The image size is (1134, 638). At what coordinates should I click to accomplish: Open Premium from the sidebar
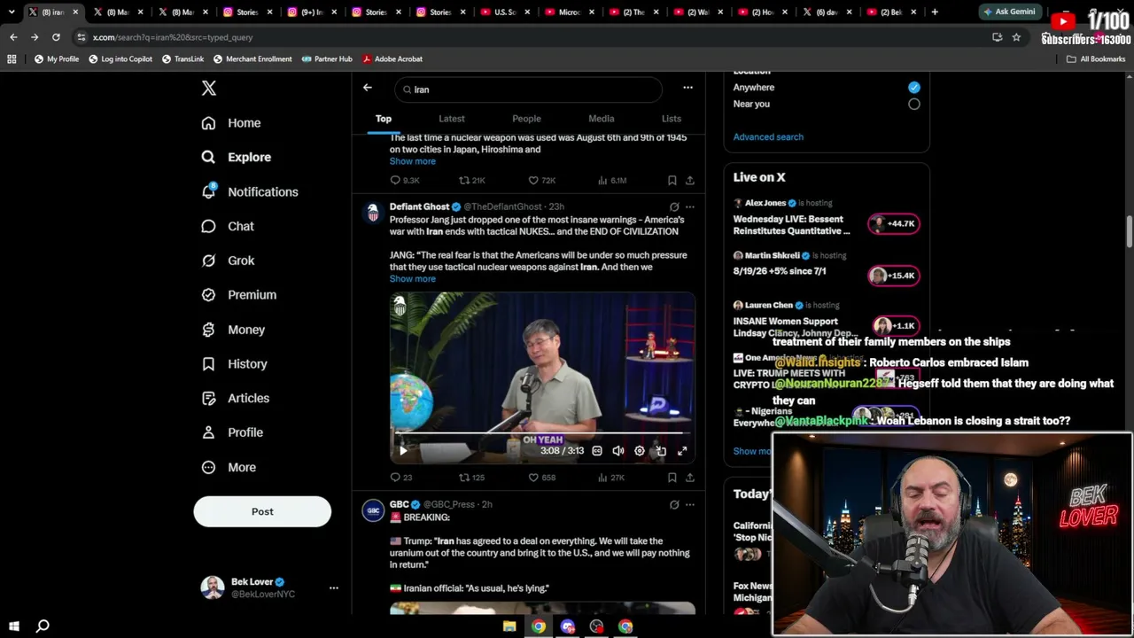pyautogui.click(x=239, y=295)
